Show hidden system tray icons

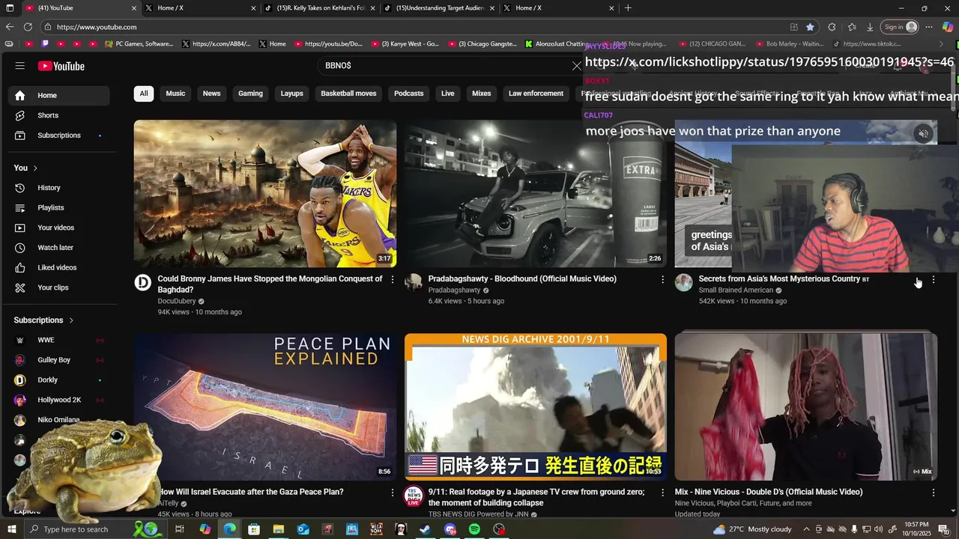(x=806, y=529)
